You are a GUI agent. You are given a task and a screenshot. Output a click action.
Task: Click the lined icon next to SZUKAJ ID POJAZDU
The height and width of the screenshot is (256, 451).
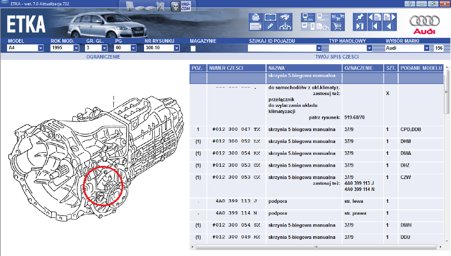point(325,48)
